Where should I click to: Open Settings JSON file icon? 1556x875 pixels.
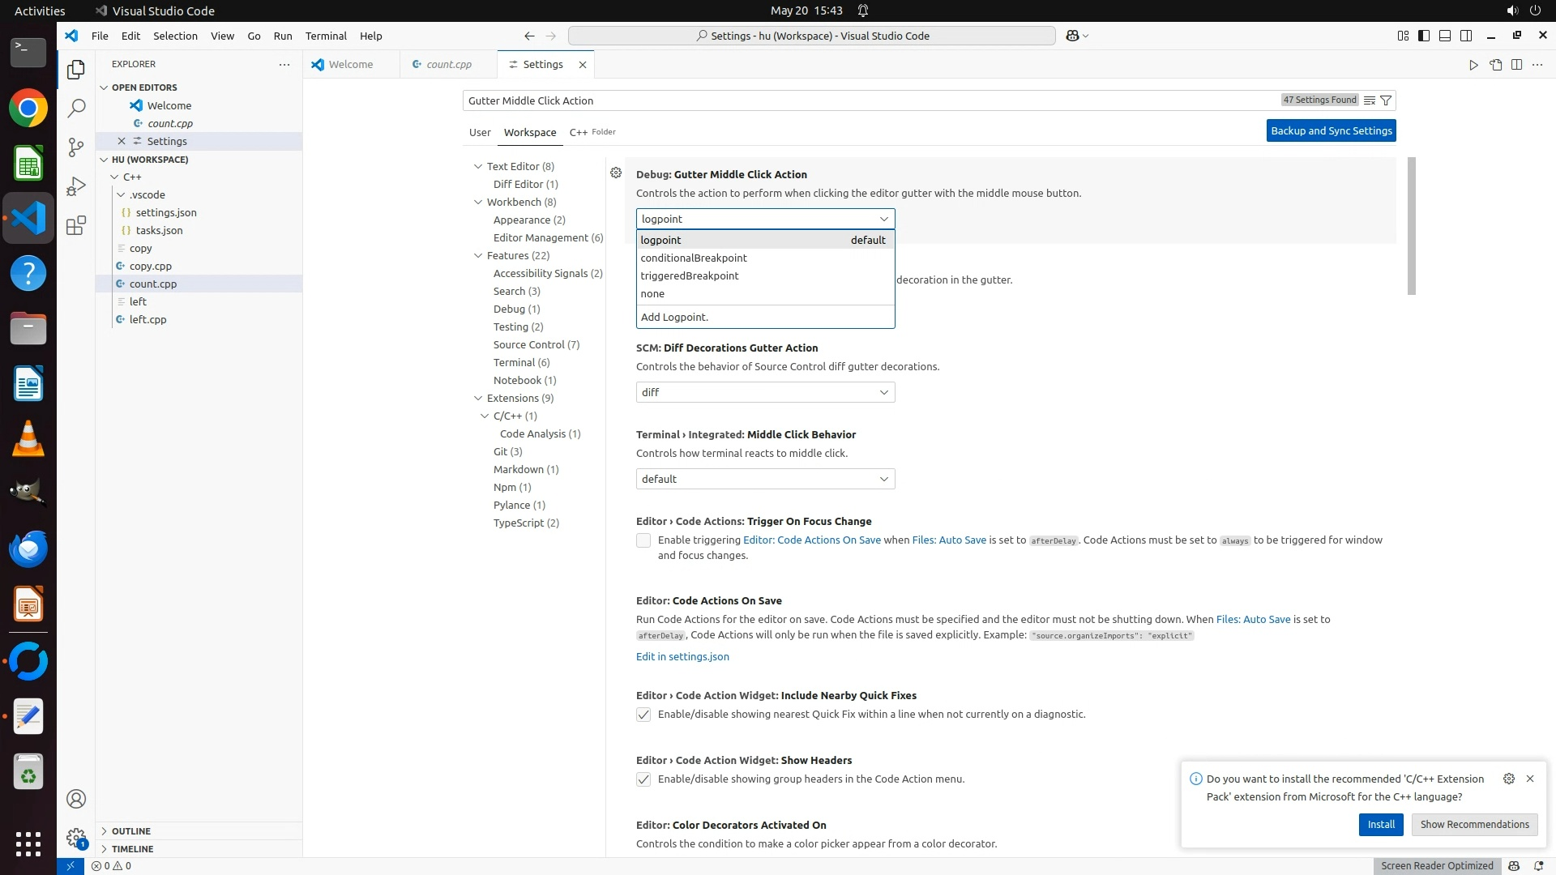(1495, 65)
